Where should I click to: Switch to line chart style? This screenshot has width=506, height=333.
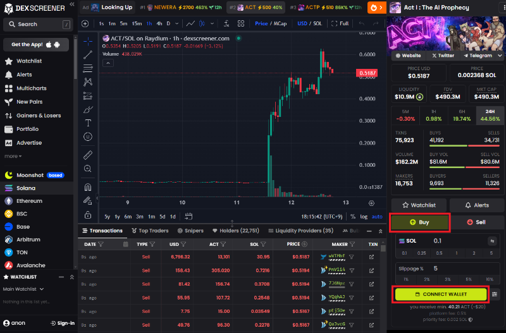tap(190, 23)
